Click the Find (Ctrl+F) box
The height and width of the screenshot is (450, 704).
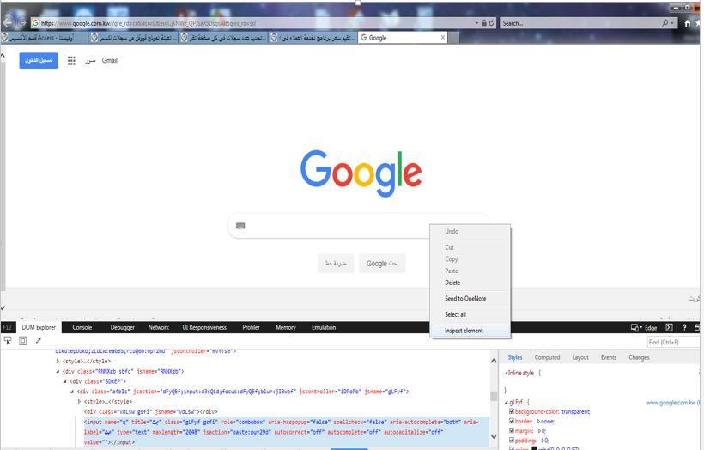point(673,342)
